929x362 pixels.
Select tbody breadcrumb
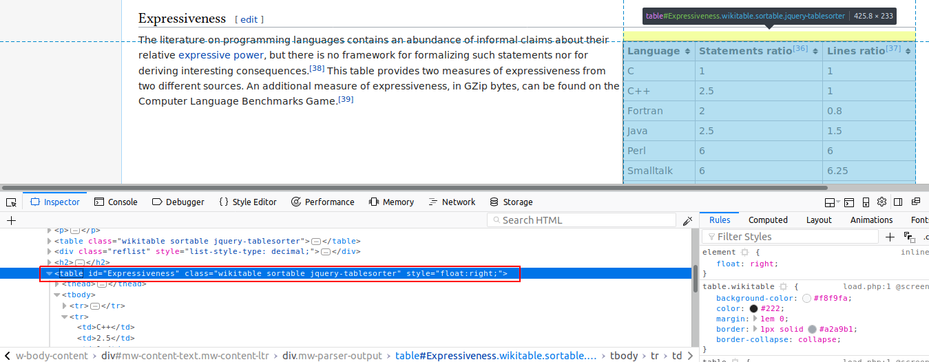[624, 356]
